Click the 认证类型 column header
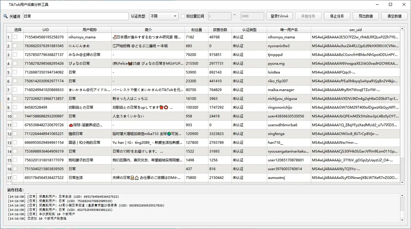 249,30
